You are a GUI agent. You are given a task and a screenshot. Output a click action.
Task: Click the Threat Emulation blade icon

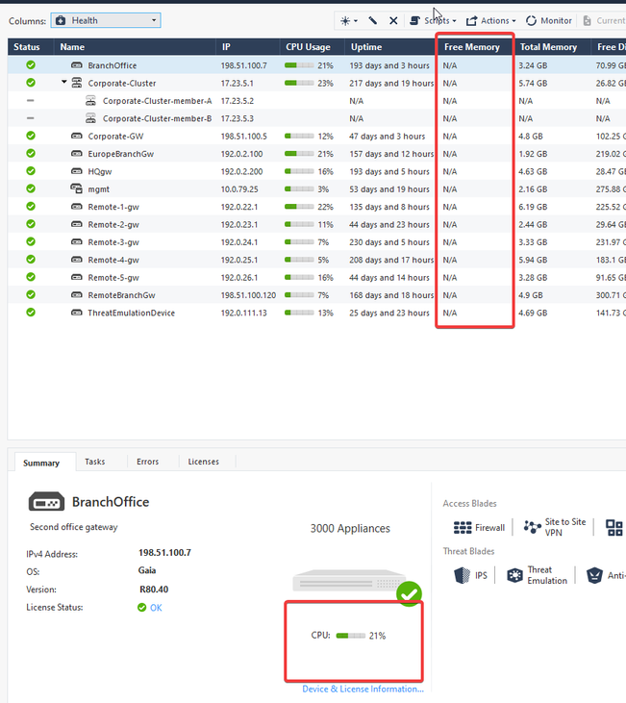514,575
